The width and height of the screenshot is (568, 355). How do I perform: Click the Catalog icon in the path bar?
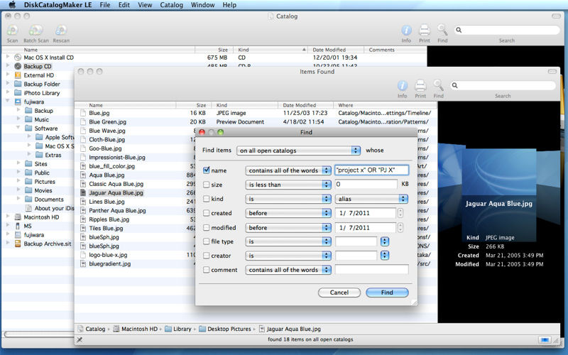click(80, 329)
